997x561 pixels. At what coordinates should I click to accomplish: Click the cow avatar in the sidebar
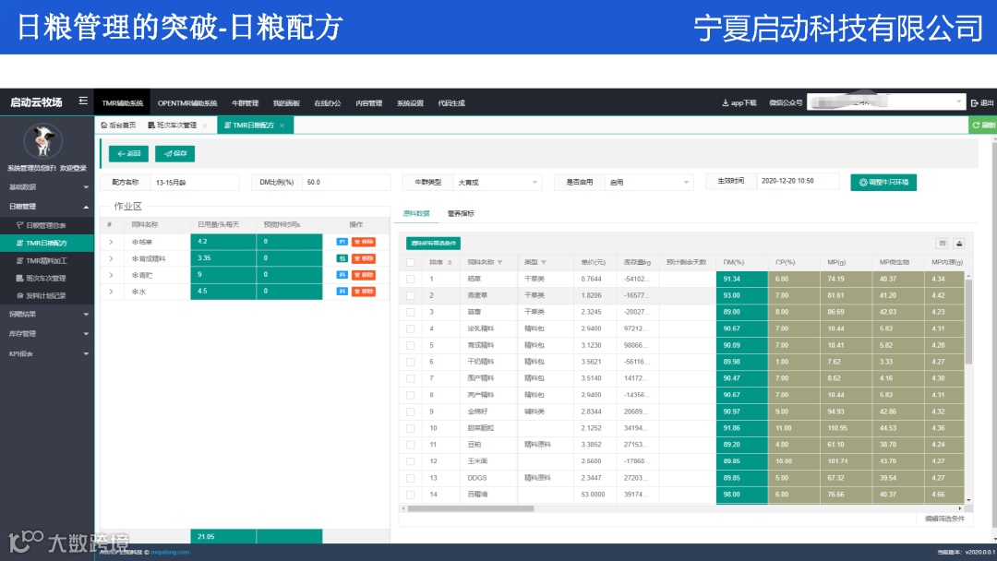43,140
